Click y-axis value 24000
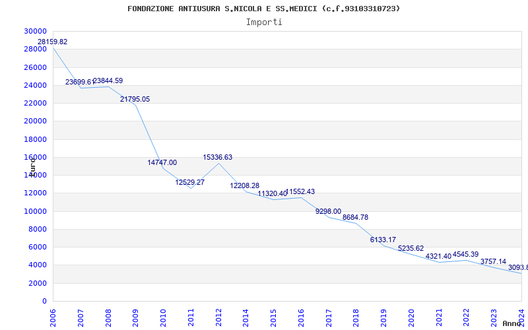The width and height of the screenshot is (528, 330). [35, 85]
